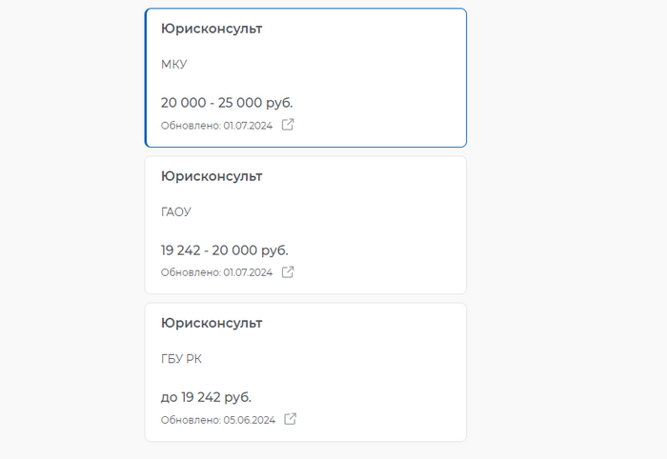
Task: Click the salary text до 19 242 руб.
Action: tap(206, 397)
